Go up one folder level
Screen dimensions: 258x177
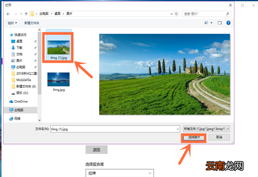tap(26, 14)
